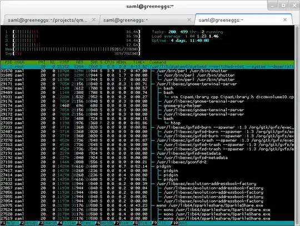Select SparkleShare child process PID 27519

coord(147,219)
